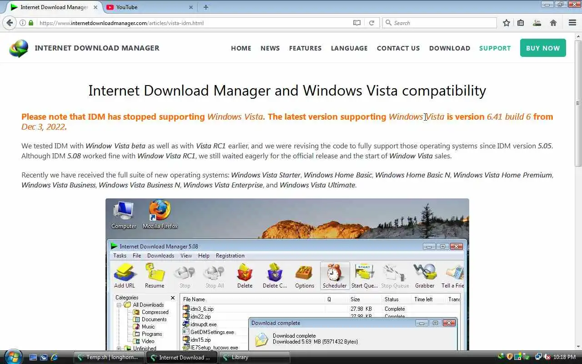This screenshot has height=364, width=582.
Task: Click the IDM 5.08 screenshot image
Action: tap(287, 274)
